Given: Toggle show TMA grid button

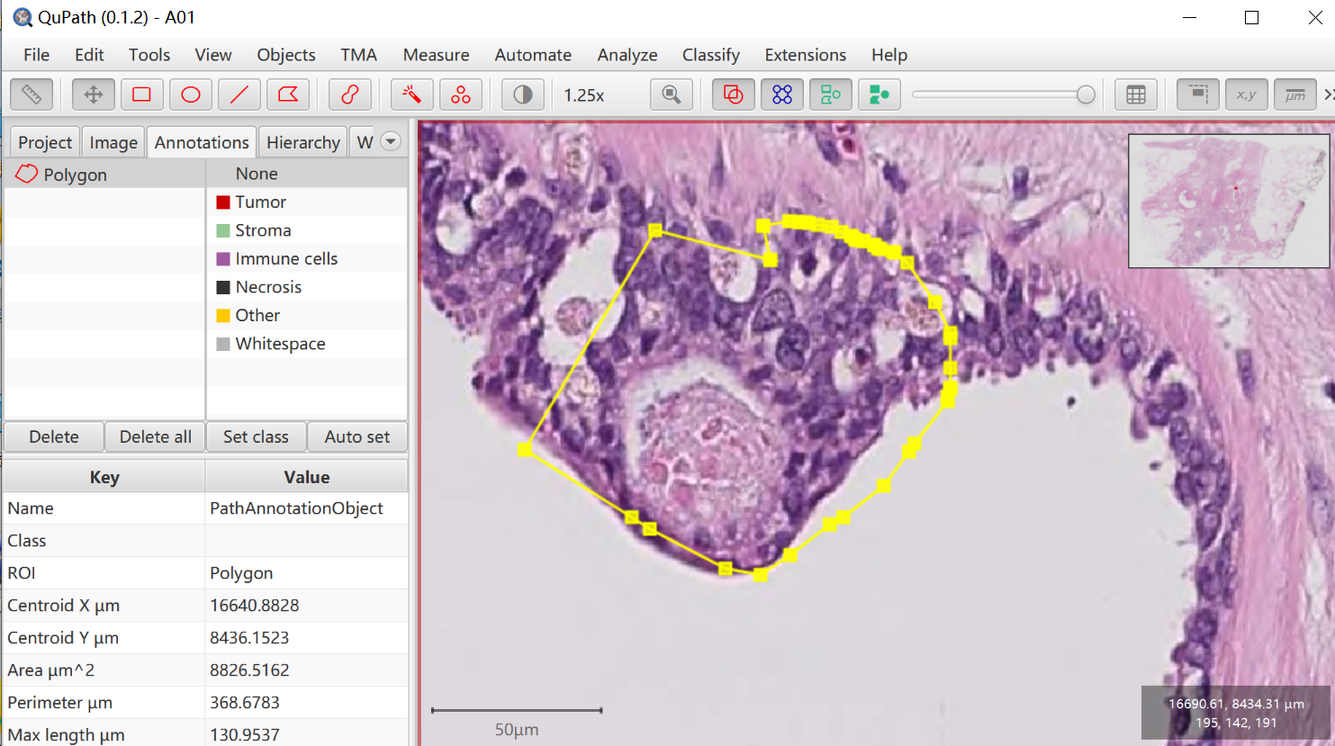Looking at the screenshot, I should pyautogui.click(x=782, y=94).
